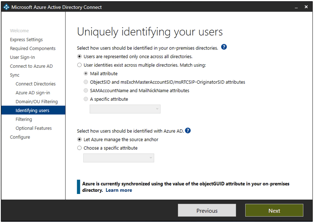314x223 pixels.
Task: Select user identities exist across multiple directories
Action: (79, 65)
